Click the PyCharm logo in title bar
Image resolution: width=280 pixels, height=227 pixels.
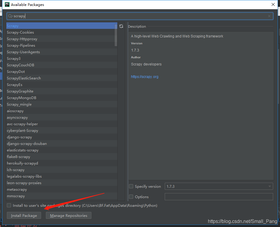pyautogui.click(x=7, y=4)
